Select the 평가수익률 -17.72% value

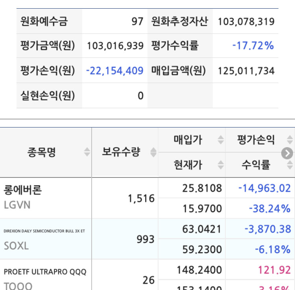253,46
